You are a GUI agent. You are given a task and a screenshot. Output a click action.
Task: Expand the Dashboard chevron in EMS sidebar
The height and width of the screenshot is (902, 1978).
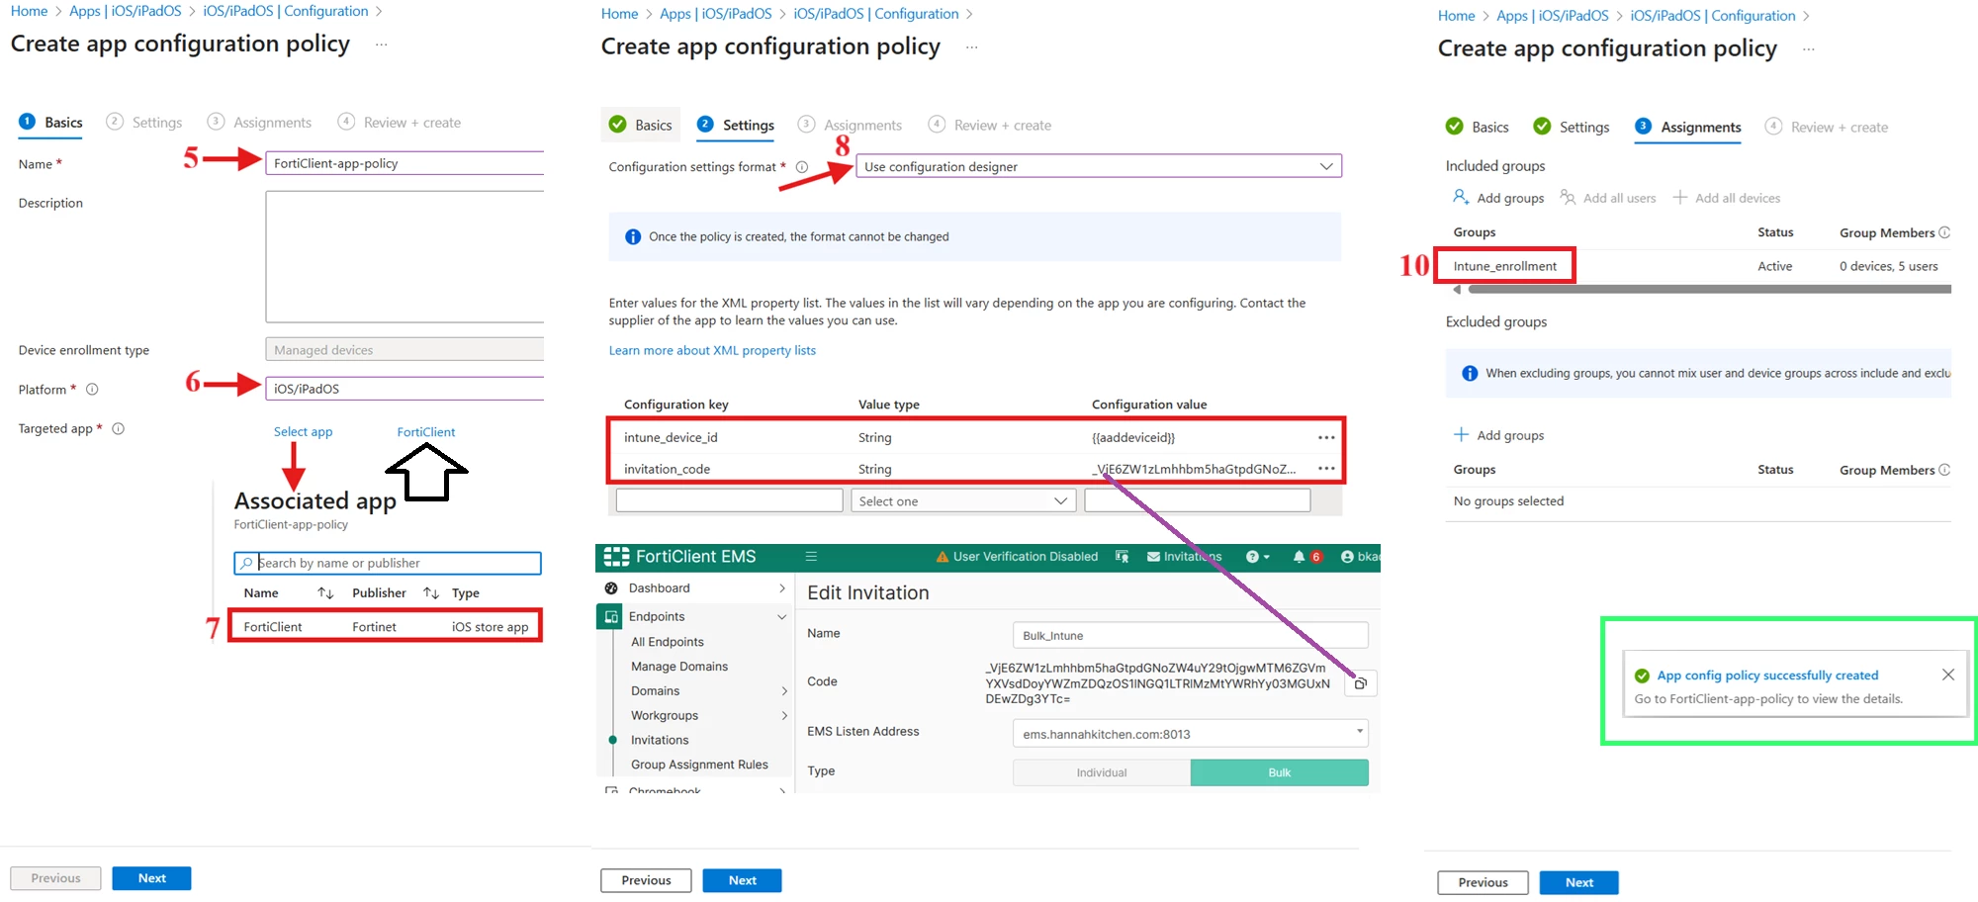point(782,588)
